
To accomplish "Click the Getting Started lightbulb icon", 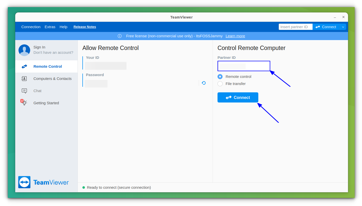I will tap(24, 103).
